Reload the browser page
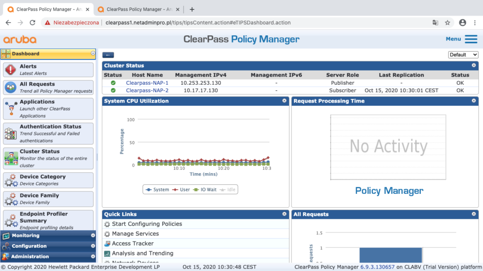This screenshot has width=483, height=271. click(33, 23)
